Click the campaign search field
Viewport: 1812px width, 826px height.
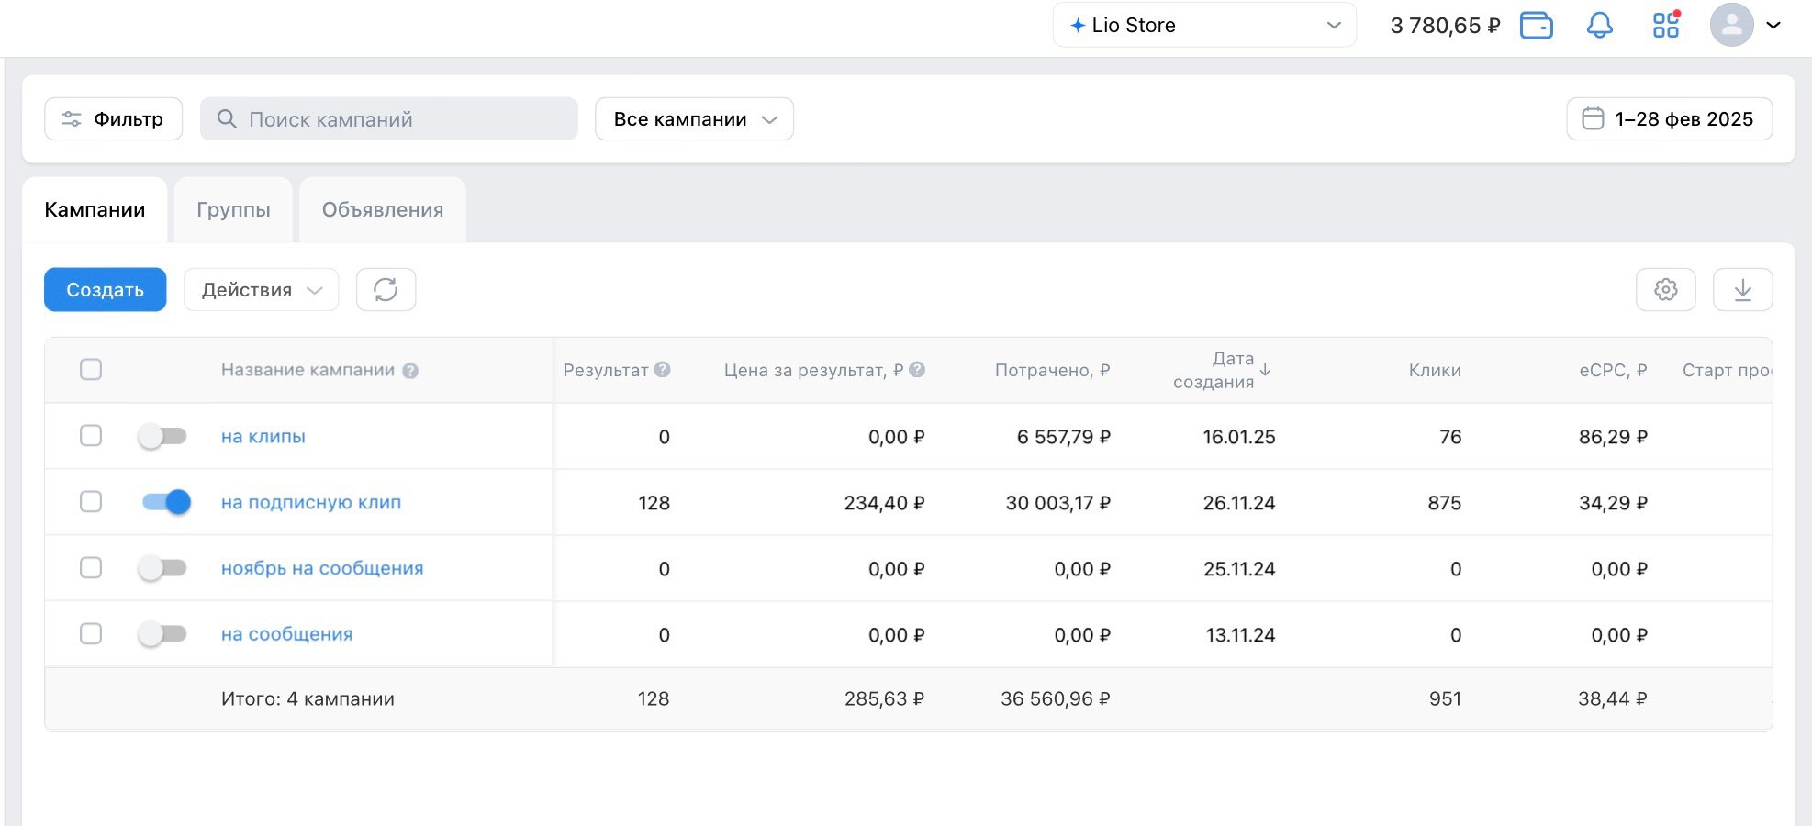[x=389, y=119]
